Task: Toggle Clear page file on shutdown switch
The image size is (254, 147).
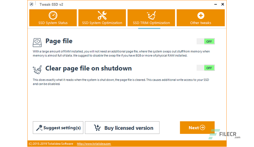Action: (206, 68)
